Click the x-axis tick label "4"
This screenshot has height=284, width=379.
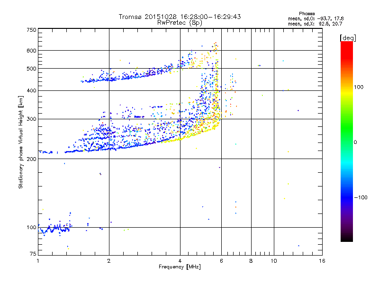point(180,261)
